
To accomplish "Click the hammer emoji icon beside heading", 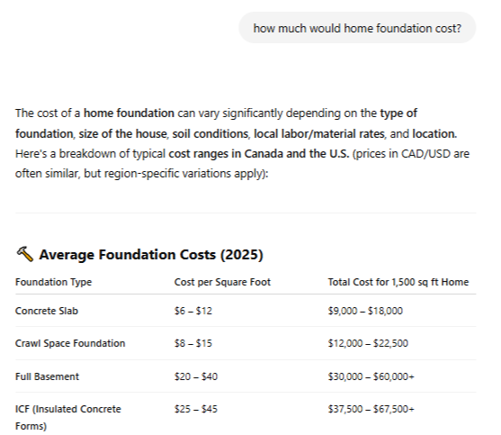I will [x=24, y=254].
